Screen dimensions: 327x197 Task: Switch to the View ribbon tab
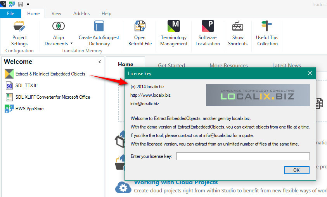click(x=56, y=14)
